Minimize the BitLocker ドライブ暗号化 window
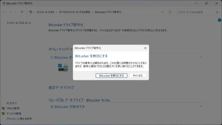 pyautogui.click(x=196, y=3)
